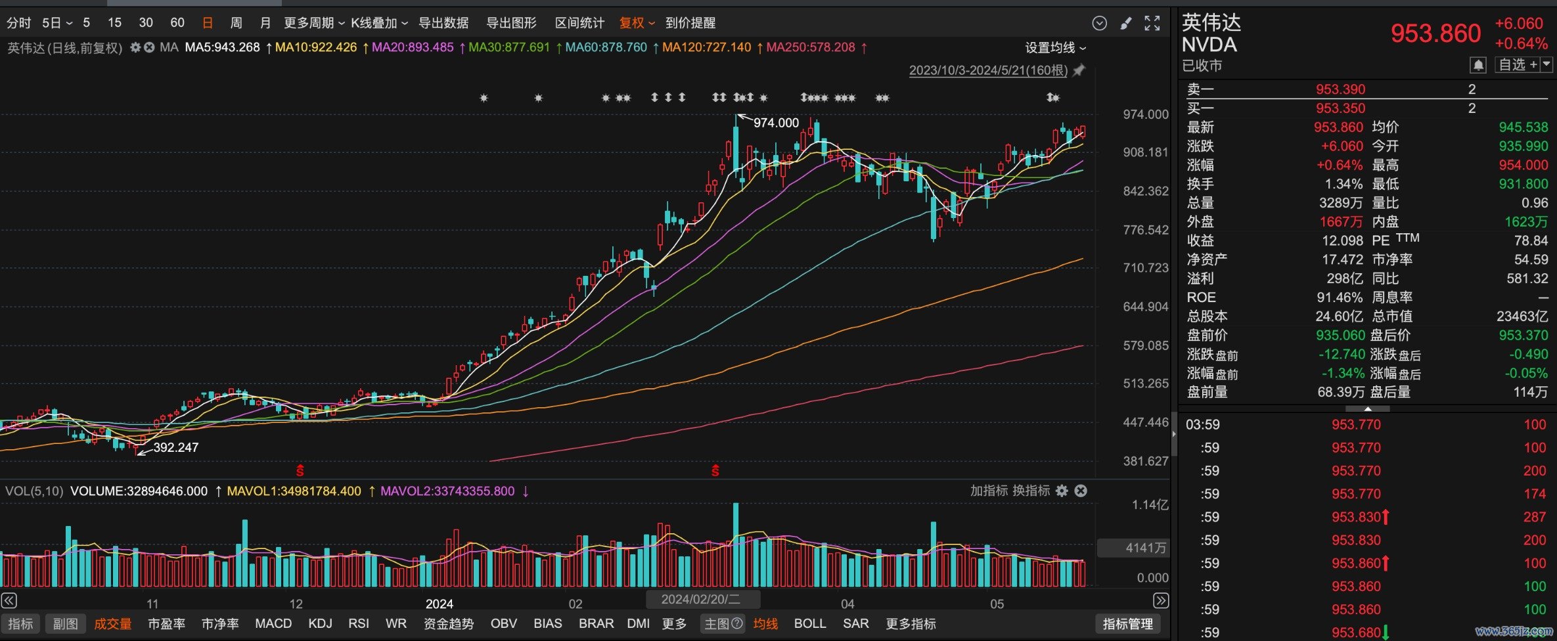Click 换指标 to change indicator
The height and width of the screenshot is (641, 1557).
click(1031, 491)
